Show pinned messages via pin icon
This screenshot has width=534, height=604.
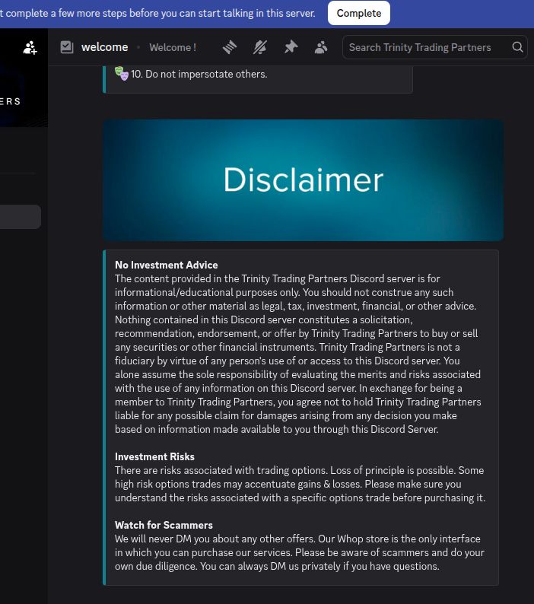[x=291, y=47]
